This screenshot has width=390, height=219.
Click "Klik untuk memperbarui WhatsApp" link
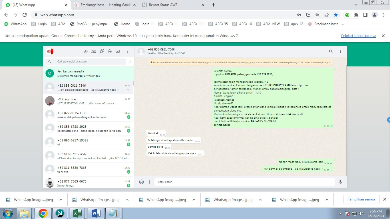[x=79, y=76]
